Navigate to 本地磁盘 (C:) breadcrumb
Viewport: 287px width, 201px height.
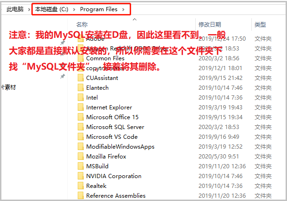(52, 9)
